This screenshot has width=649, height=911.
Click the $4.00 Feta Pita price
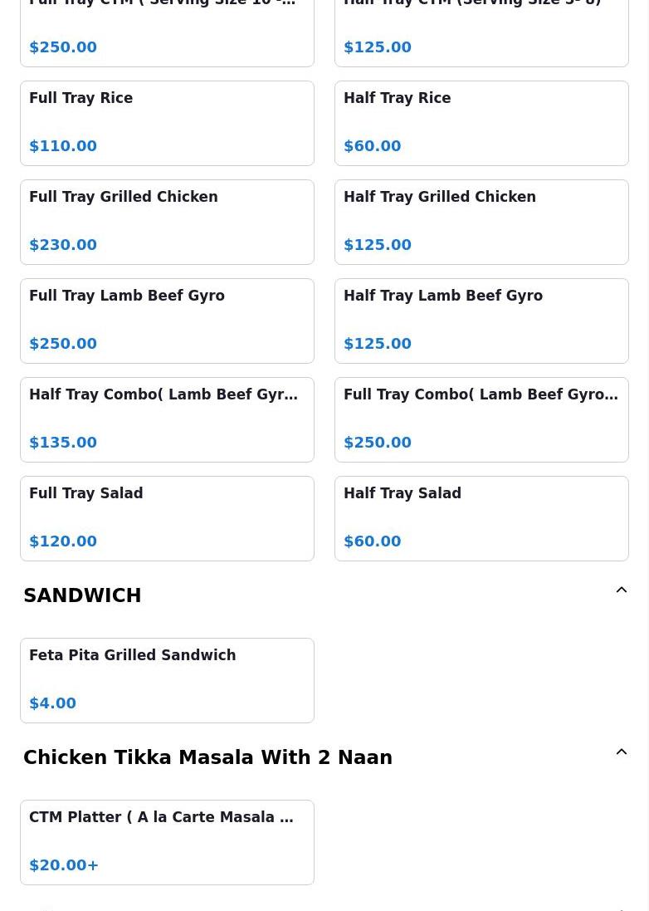[x=52, y=703]
